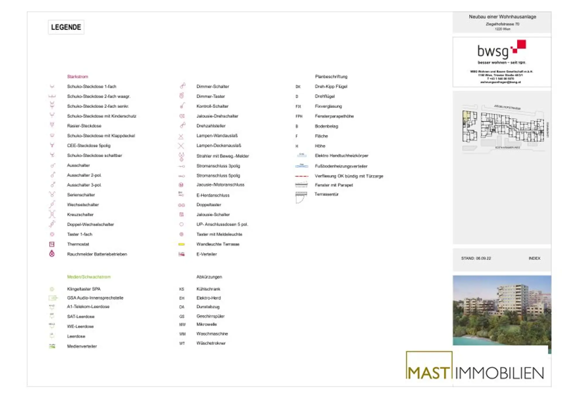Viewport: 562px width, 398px height.
Task: Click the E-Verteiler symbol icon
Action: tap(181, 254)
